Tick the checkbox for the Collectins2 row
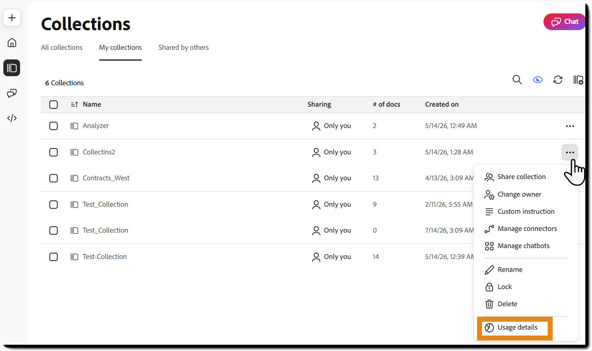The image size is (592, 351). coord(54,152)
